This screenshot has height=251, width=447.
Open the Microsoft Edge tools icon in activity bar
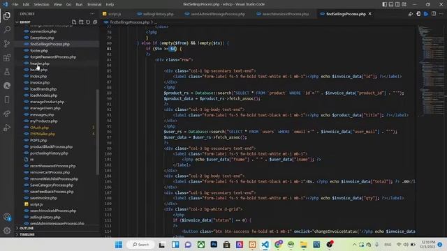[x=7, y=85]
